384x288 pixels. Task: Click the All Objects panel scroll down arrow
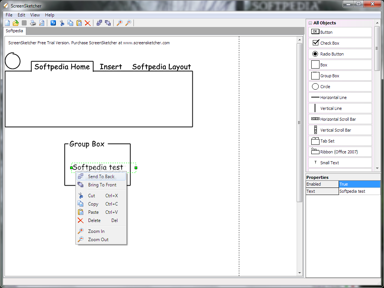[377, 168]
